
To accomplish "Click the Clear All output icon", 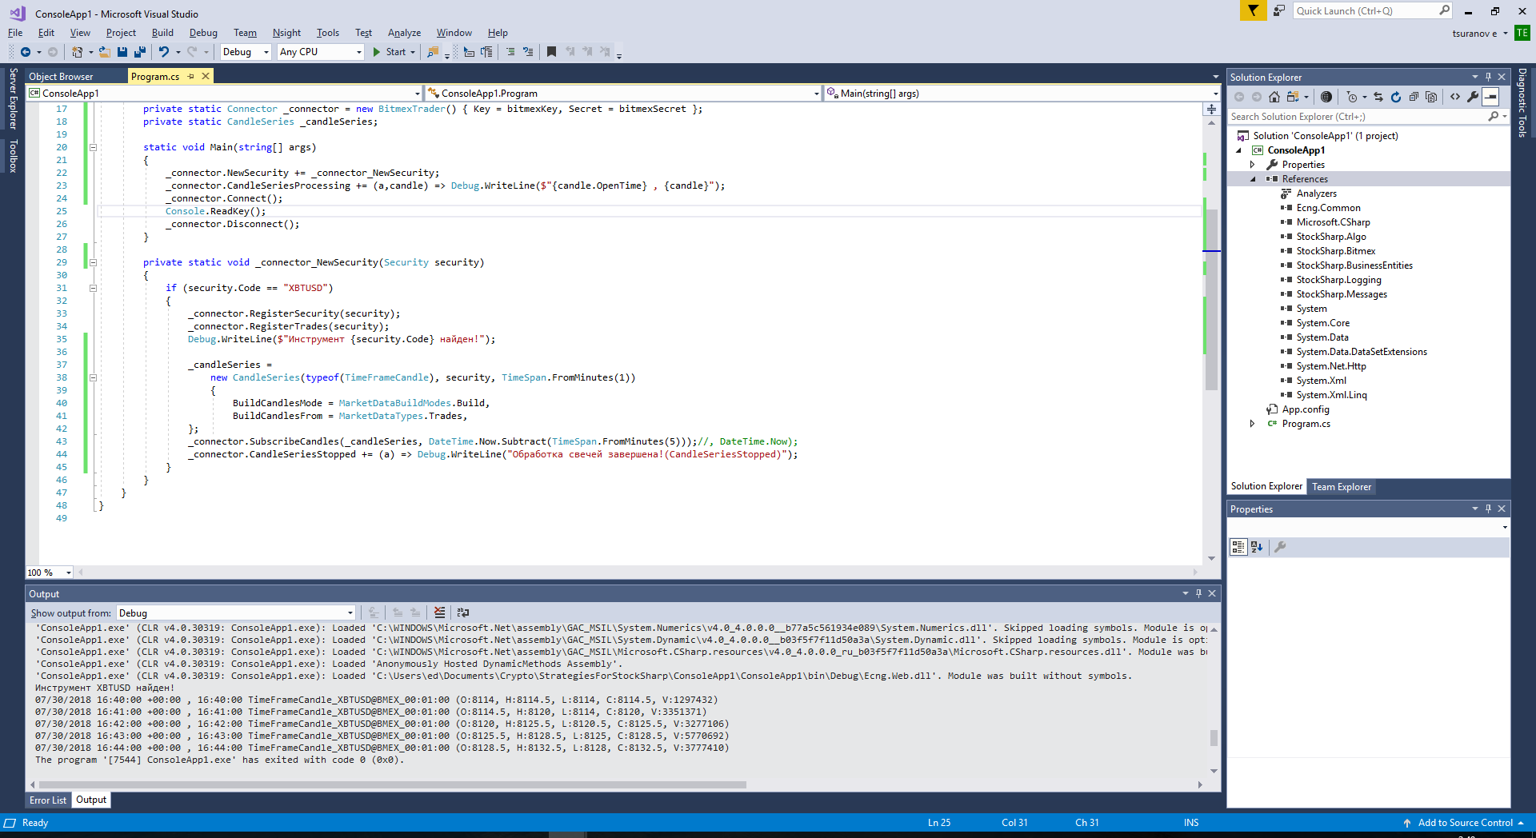I will coord(439,613).
